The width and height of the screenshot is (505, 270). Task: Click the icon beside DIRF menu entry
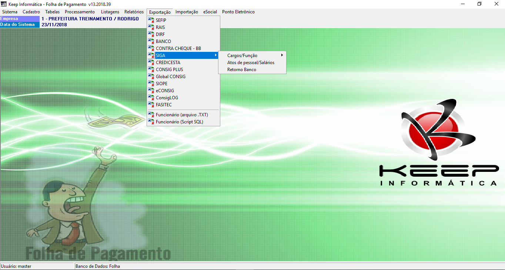[x=151, y=34]
